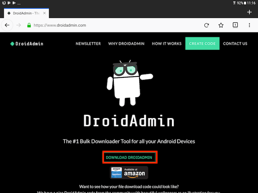This screenshot has width=258, height=193.
Task: Select the DroidAdmin browser tab
Action: point(26,13)
